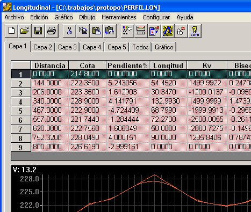Click the application icon in title bar
The height and width of the screenshot is (212, 251).
8,7
